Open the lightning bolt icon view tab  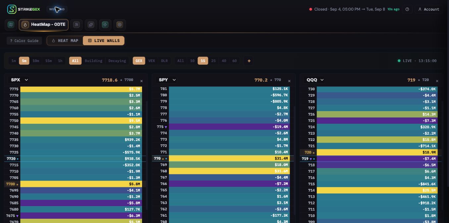105,24
